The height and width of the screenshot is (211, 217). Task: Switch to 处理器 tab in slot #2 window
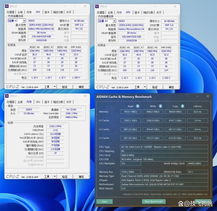pos(11,12)
